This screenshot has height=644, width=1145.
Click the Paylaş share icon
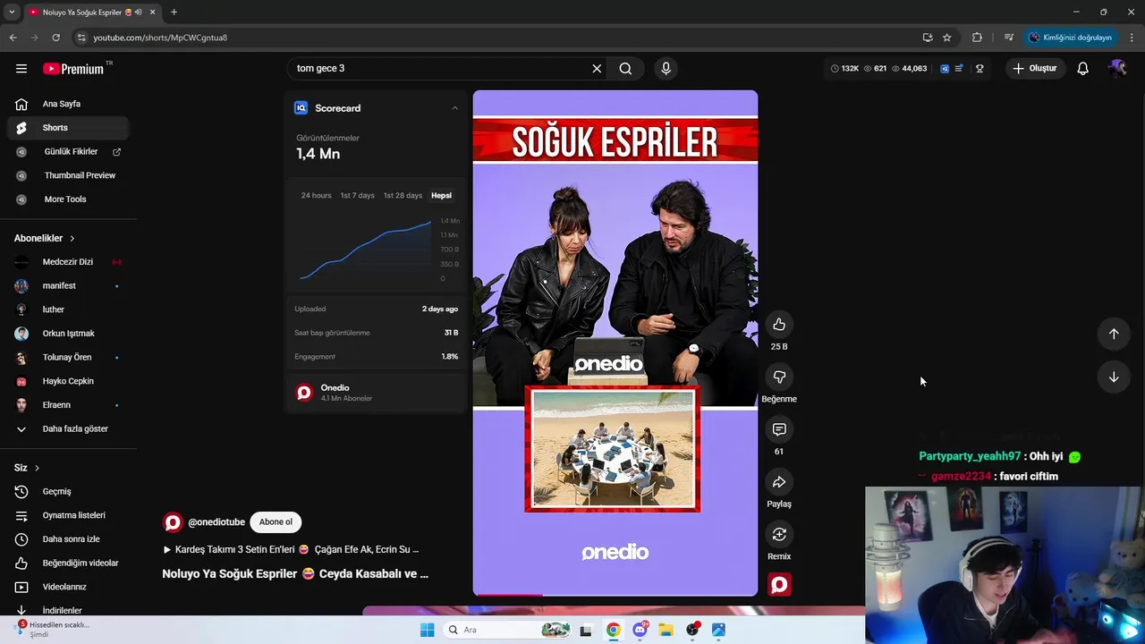click(x=779, y=483)
